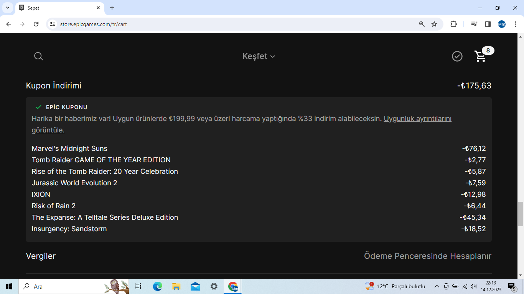Open the weather widget showing 12°C
The height and width of the screenshot is (294, 524).
tap(395, 286)
